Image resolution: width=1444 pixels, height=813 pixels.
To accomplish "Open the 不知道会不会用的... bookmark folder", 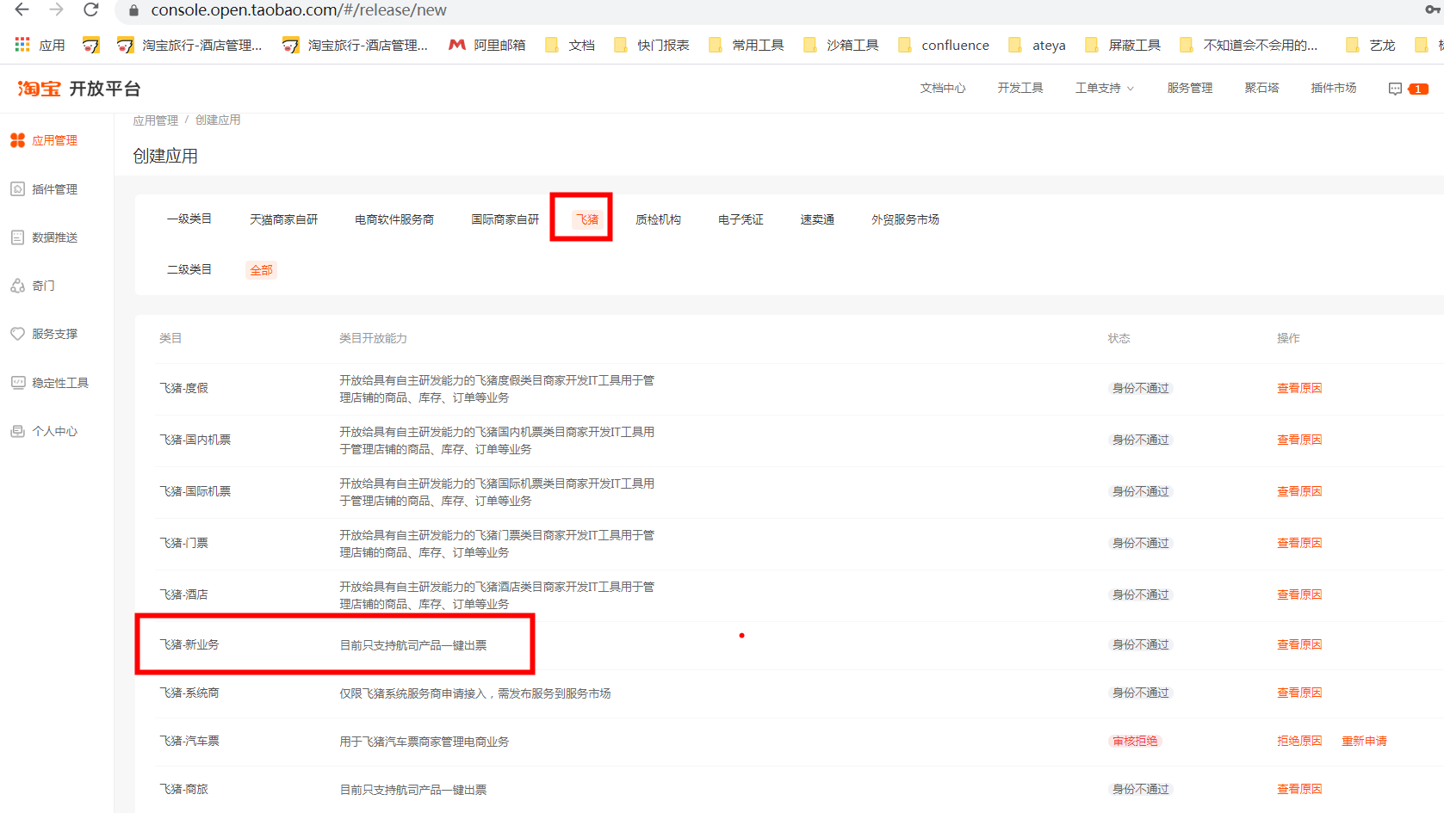I will [x=1249, y=45].
